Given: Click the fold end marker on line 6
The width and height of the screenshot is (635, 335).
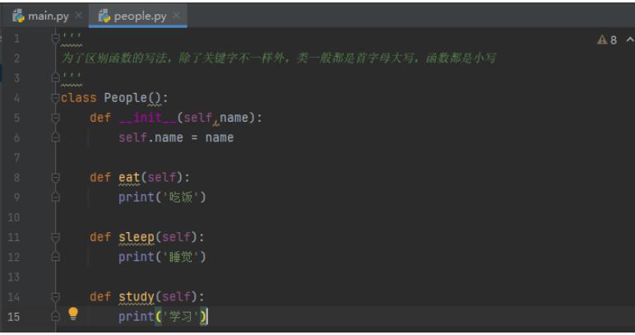Looking at the screenshot, I should pos(55,137).
